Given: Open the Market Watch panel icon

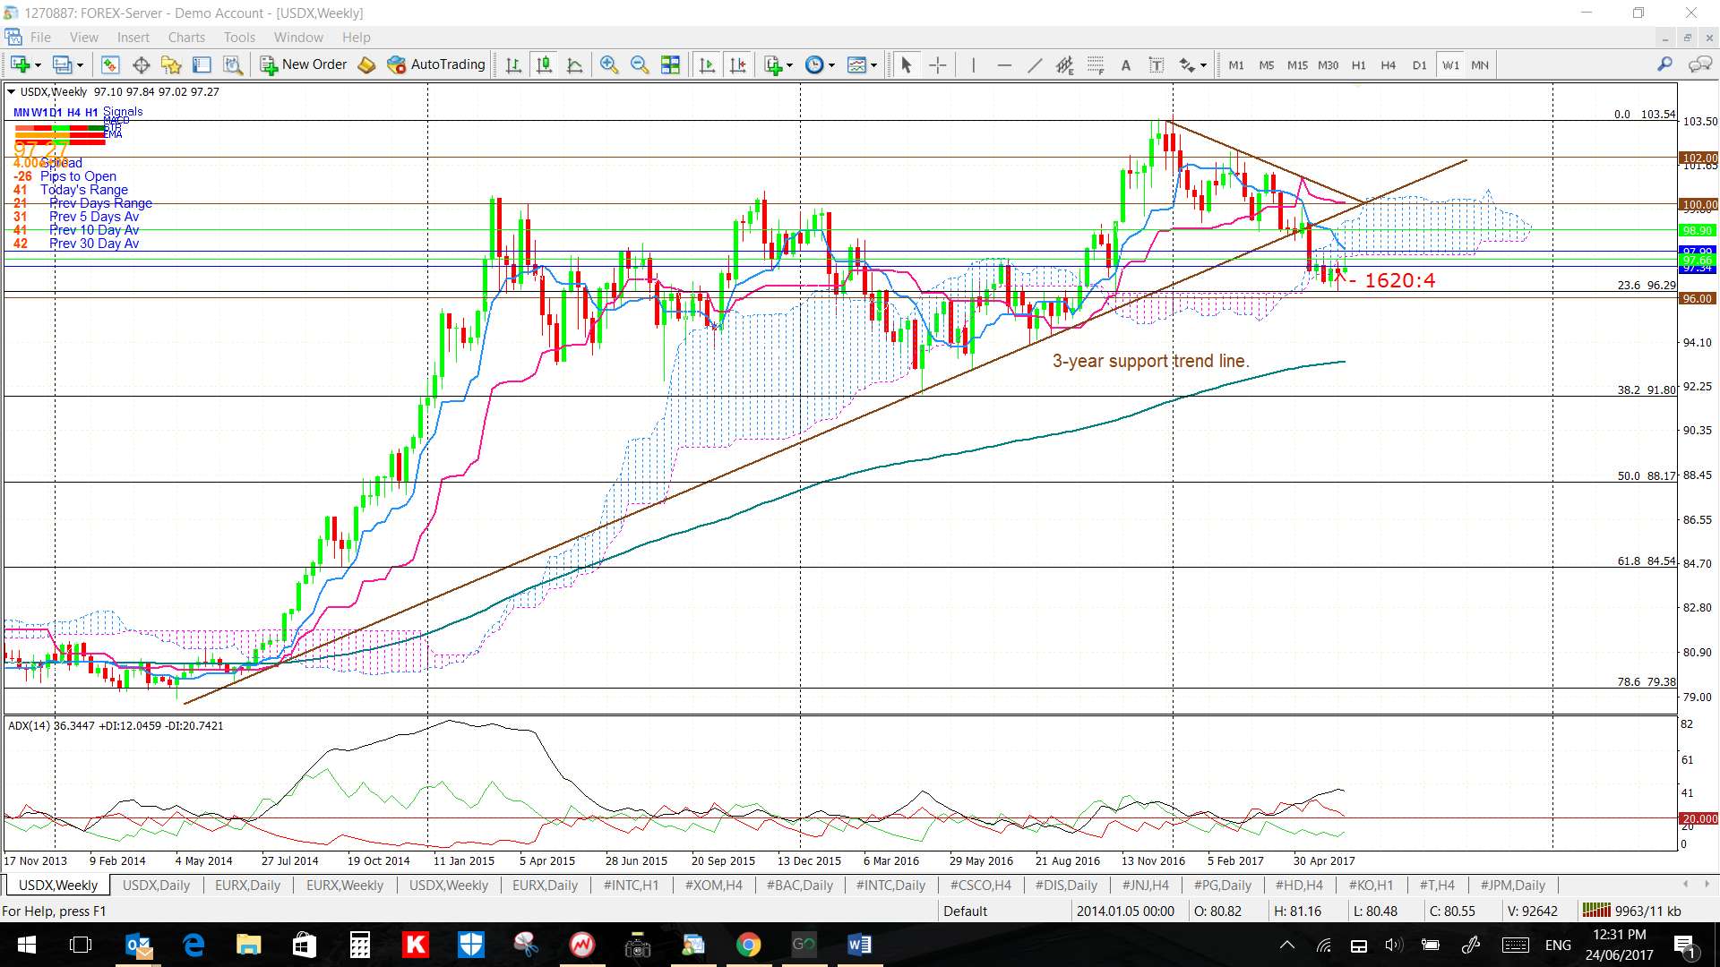Looking at the screenshot, I should (x=110, y=64).
